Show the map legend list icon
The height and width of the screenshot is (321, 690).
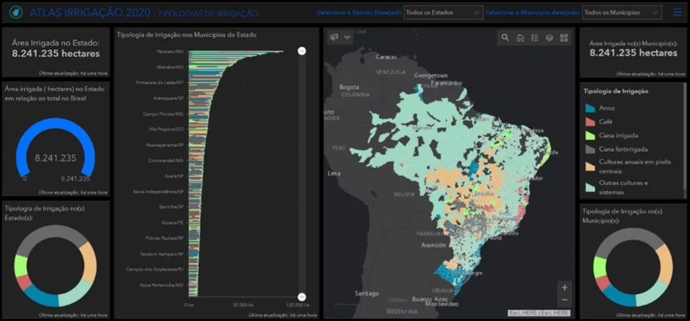(534, 38)
